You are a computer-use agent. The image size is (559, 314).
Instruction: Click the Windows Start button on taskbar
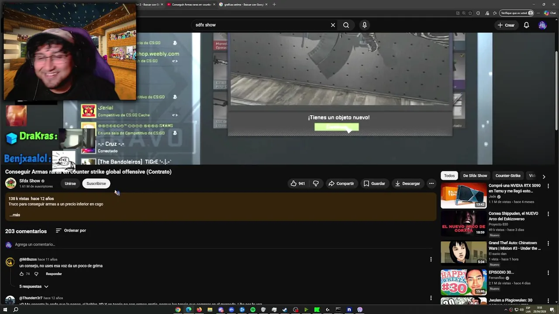click(5, 310)
